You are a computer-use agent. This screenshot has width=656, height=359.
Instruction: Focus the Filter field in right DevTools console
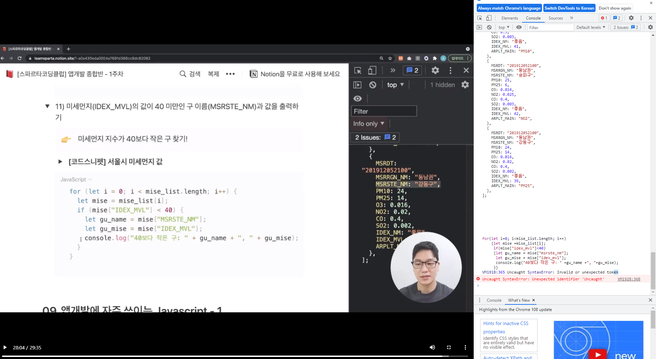[x=550, y=27]
